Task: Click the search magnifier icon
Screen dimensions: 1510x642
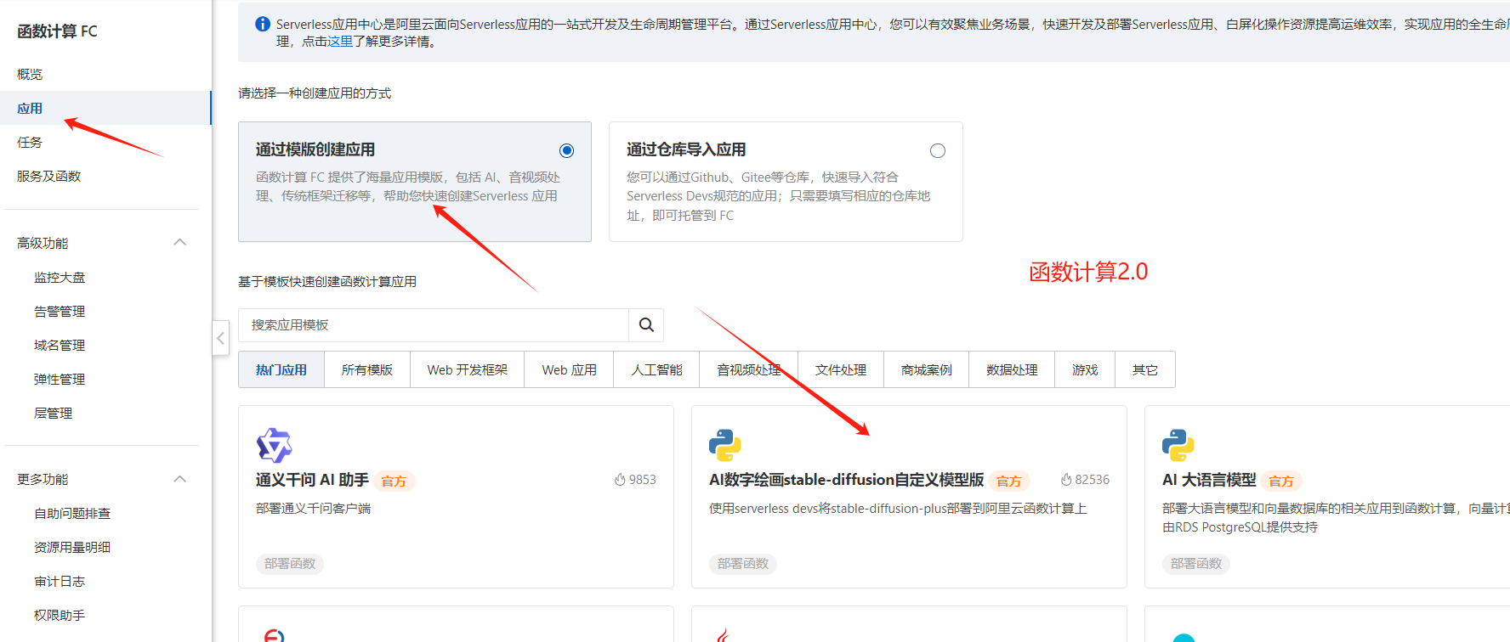Action: pyautogui.click(x=646, y=325)
